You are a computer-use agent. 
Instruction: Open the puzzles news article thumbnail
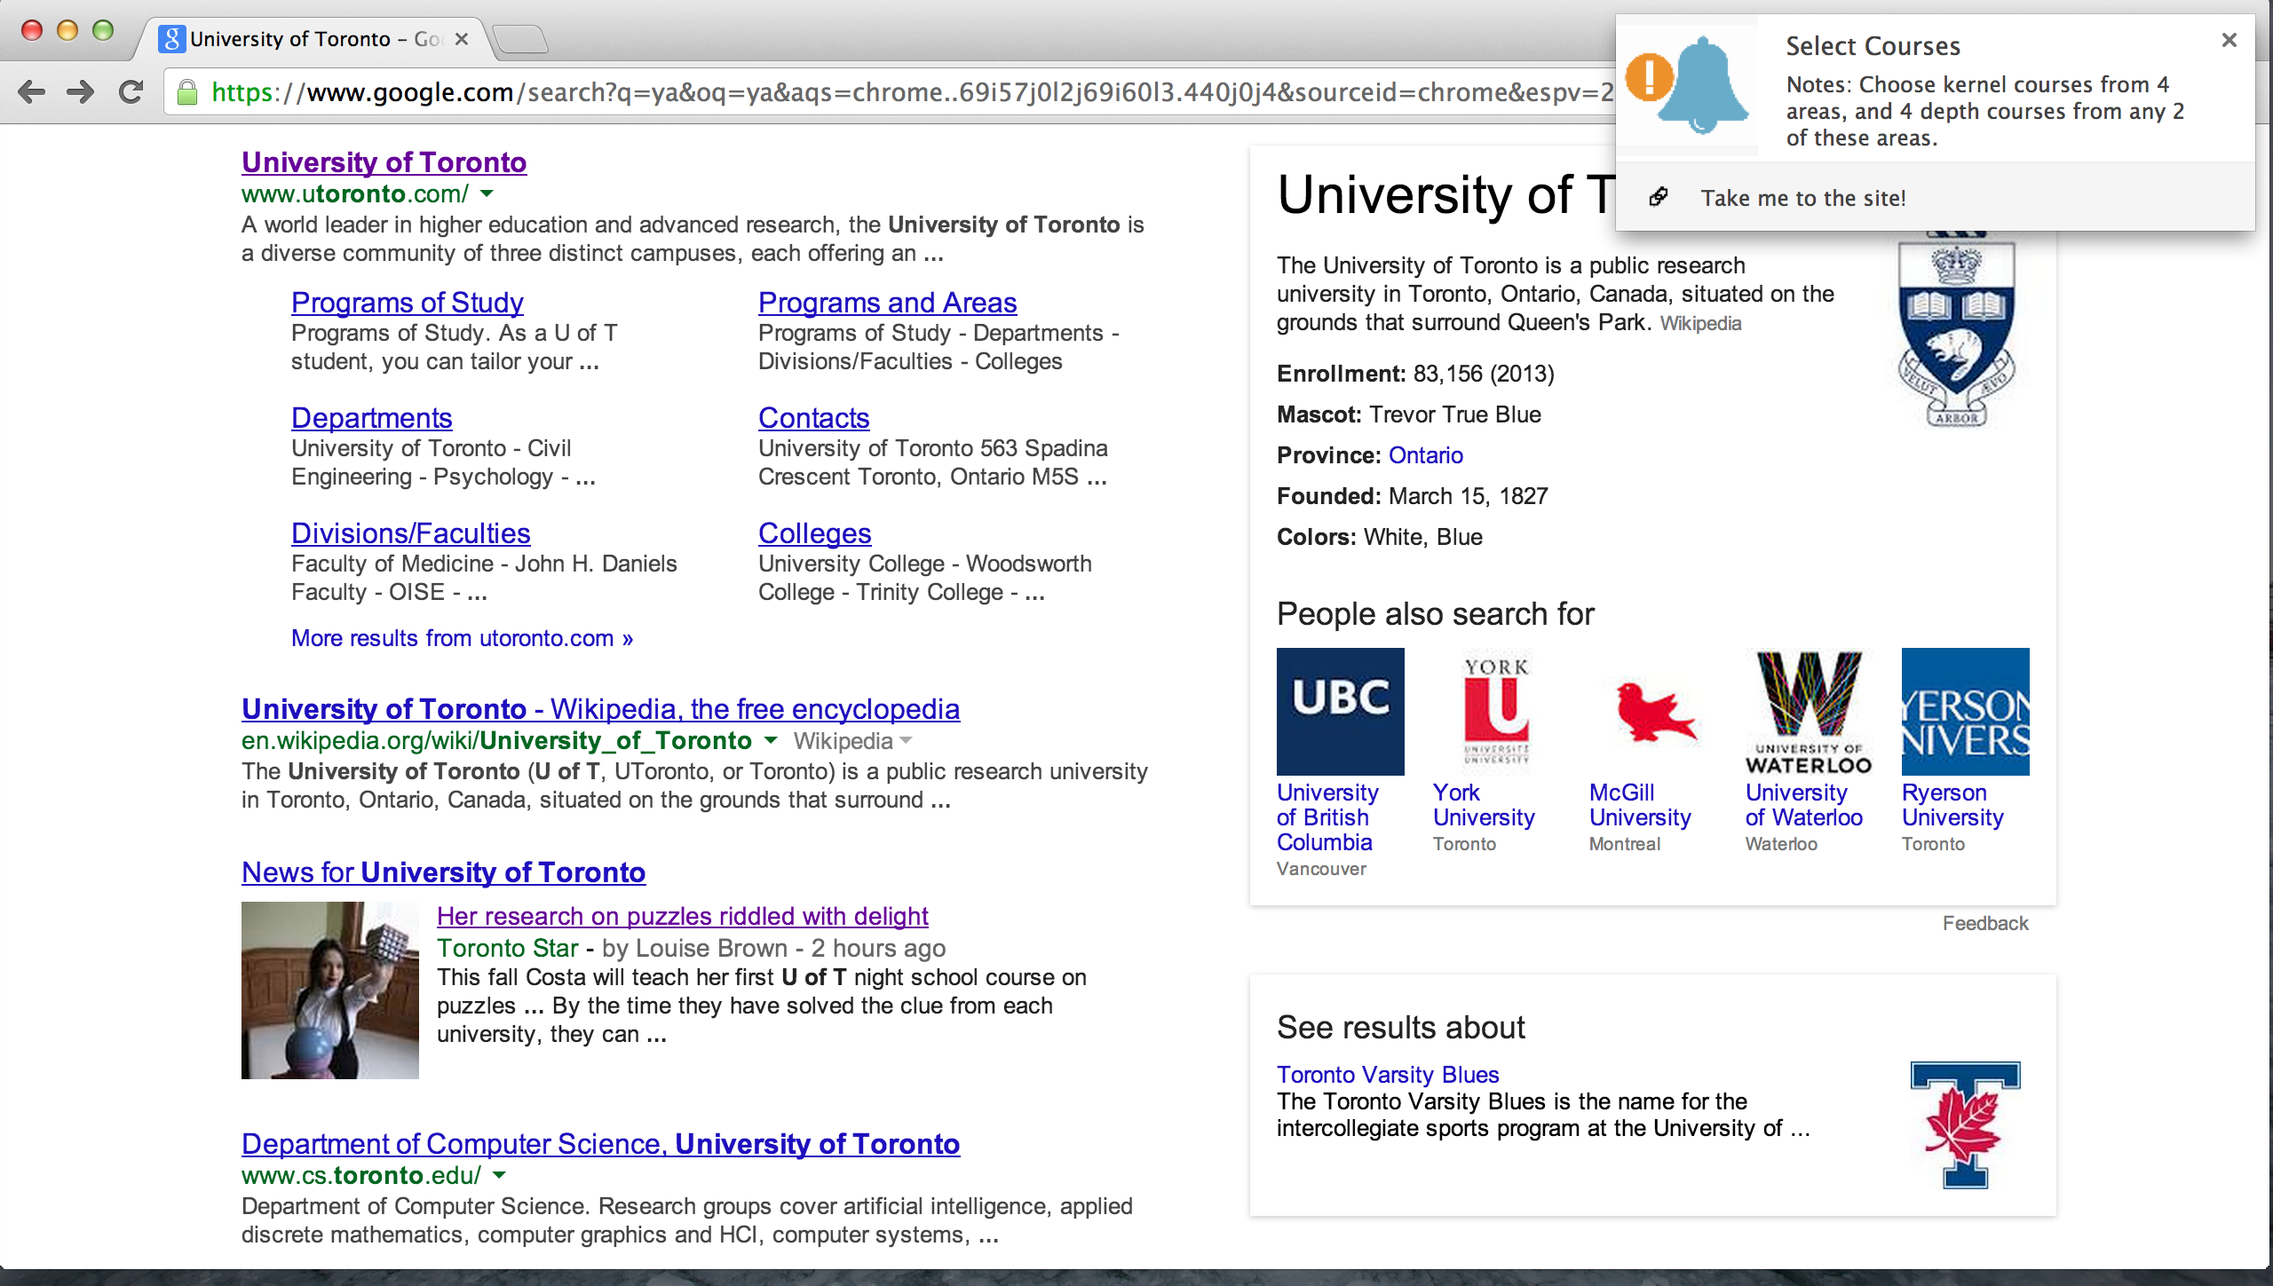click(x=329, y=990)
